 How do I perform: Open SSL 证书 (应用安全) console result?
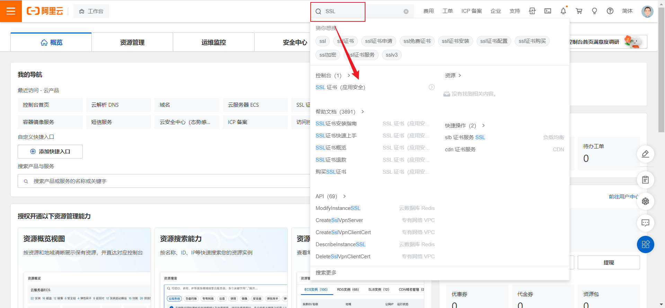point(340,87)
